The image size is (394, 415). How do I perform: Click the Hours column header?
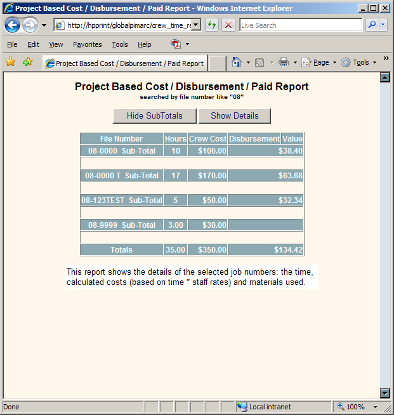176,139
